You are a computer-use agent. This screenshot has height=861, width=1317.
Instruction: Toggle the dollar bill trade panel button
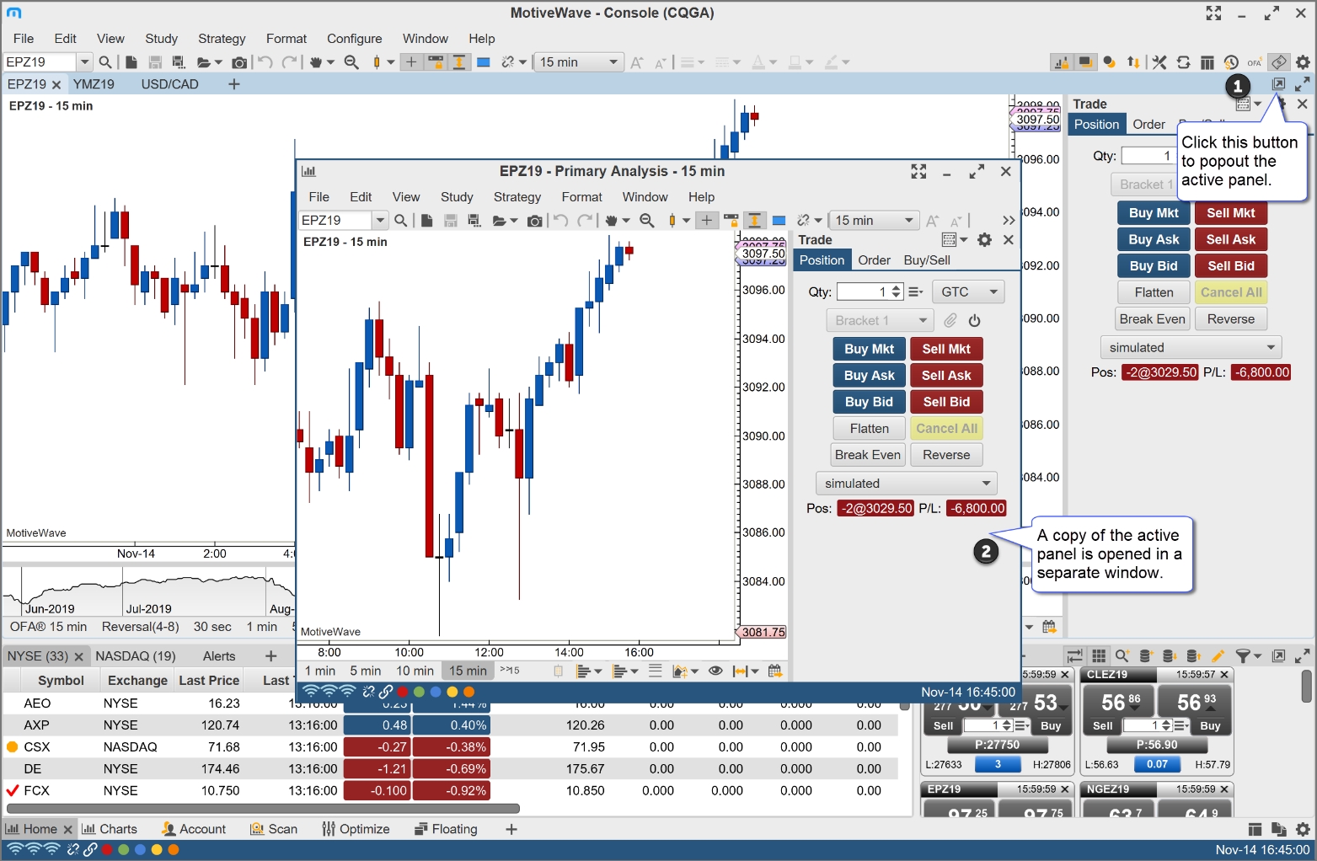click(1279, 62)
